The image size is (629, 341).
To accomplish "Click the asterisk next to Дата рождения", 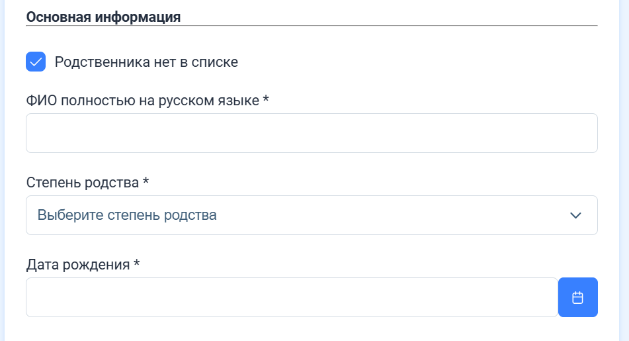I will (136, 263).
